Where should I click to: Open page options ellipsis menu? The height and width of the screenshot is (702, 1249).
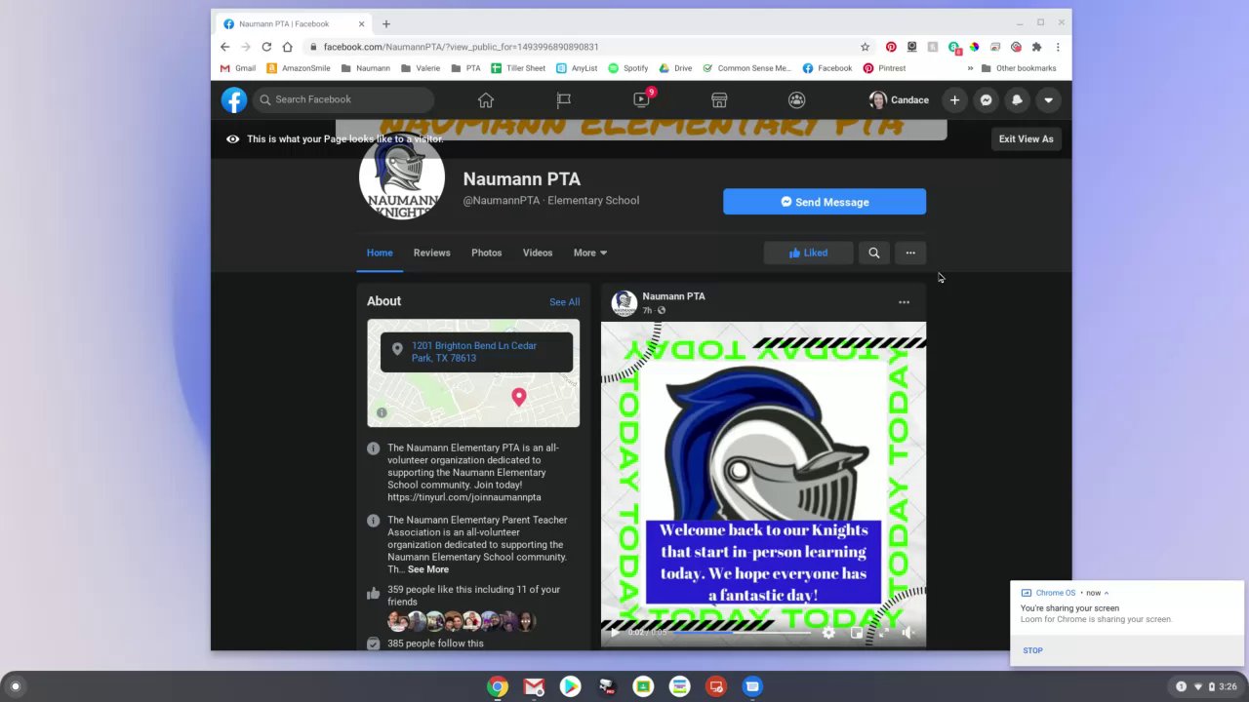click(910, 253)
